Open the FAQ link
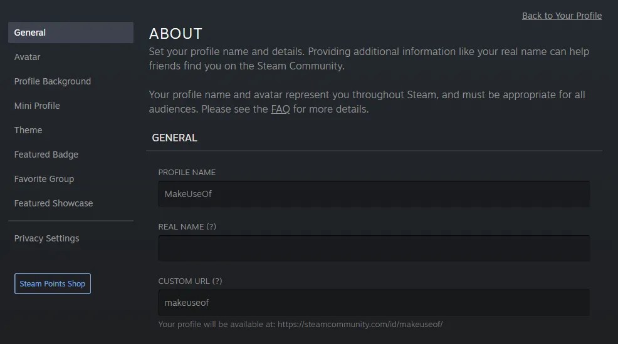Image resolution: width=618 pixels, height=344 pixels. click(280, 109)
